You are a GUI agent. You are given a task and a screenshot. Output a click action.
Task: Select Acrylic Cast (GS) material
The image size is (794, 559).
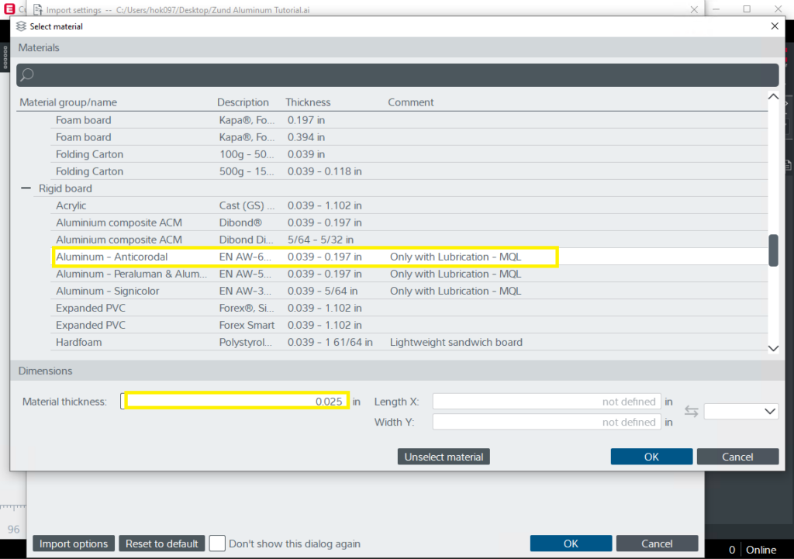(71, 205)
